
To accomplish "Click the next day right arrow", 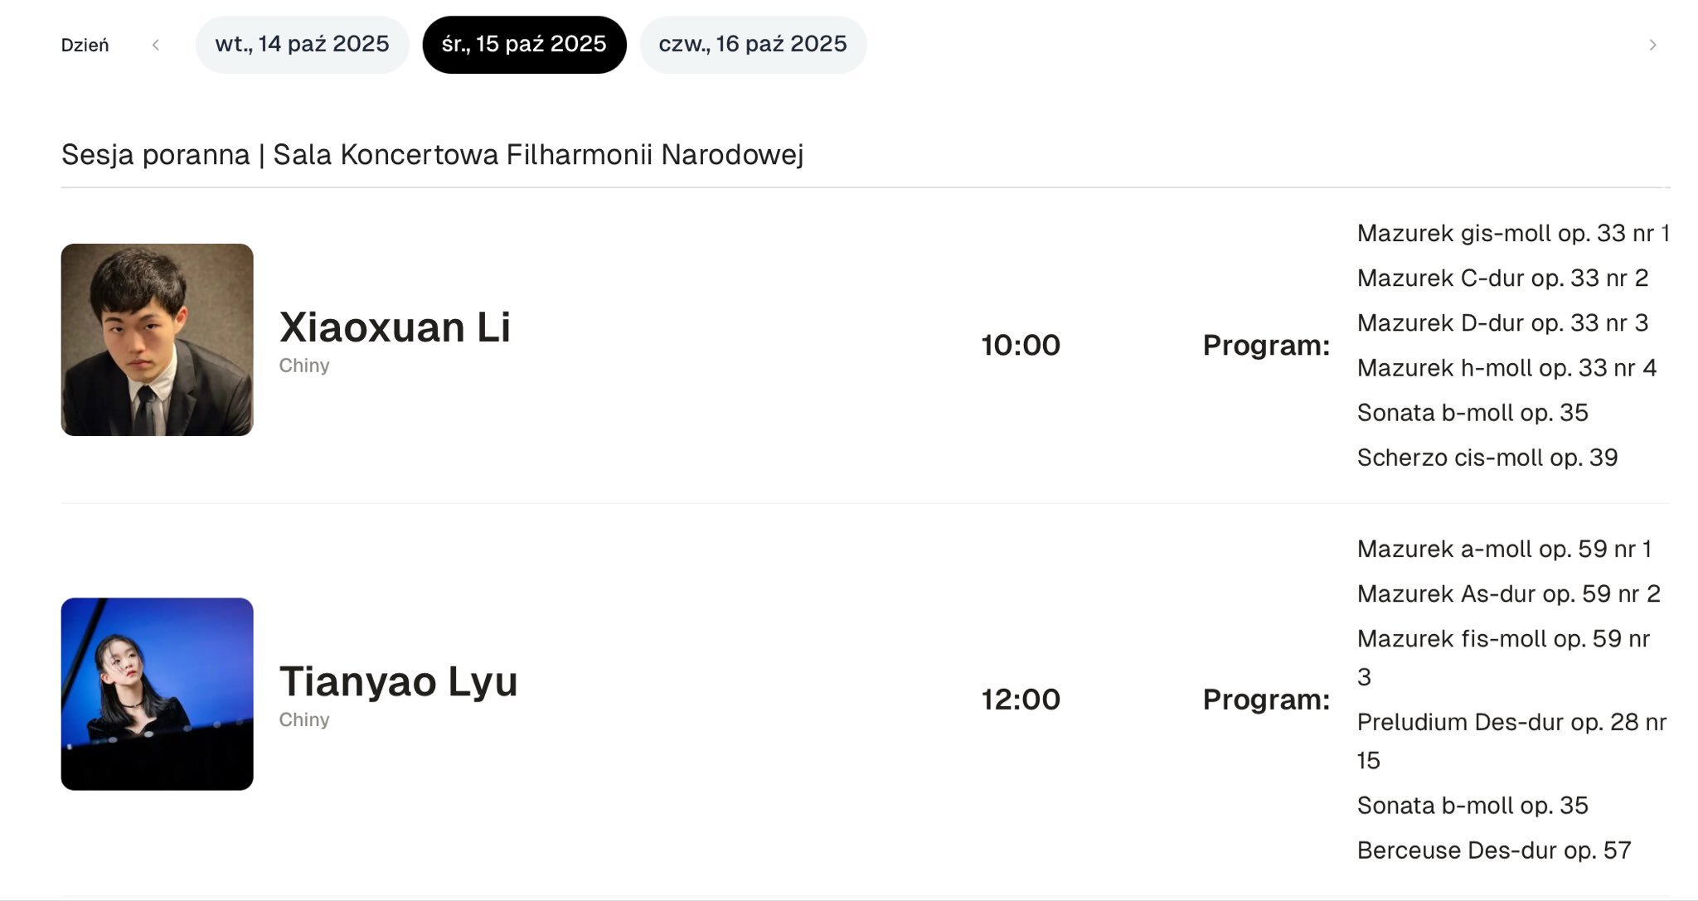I will 1652,45.
